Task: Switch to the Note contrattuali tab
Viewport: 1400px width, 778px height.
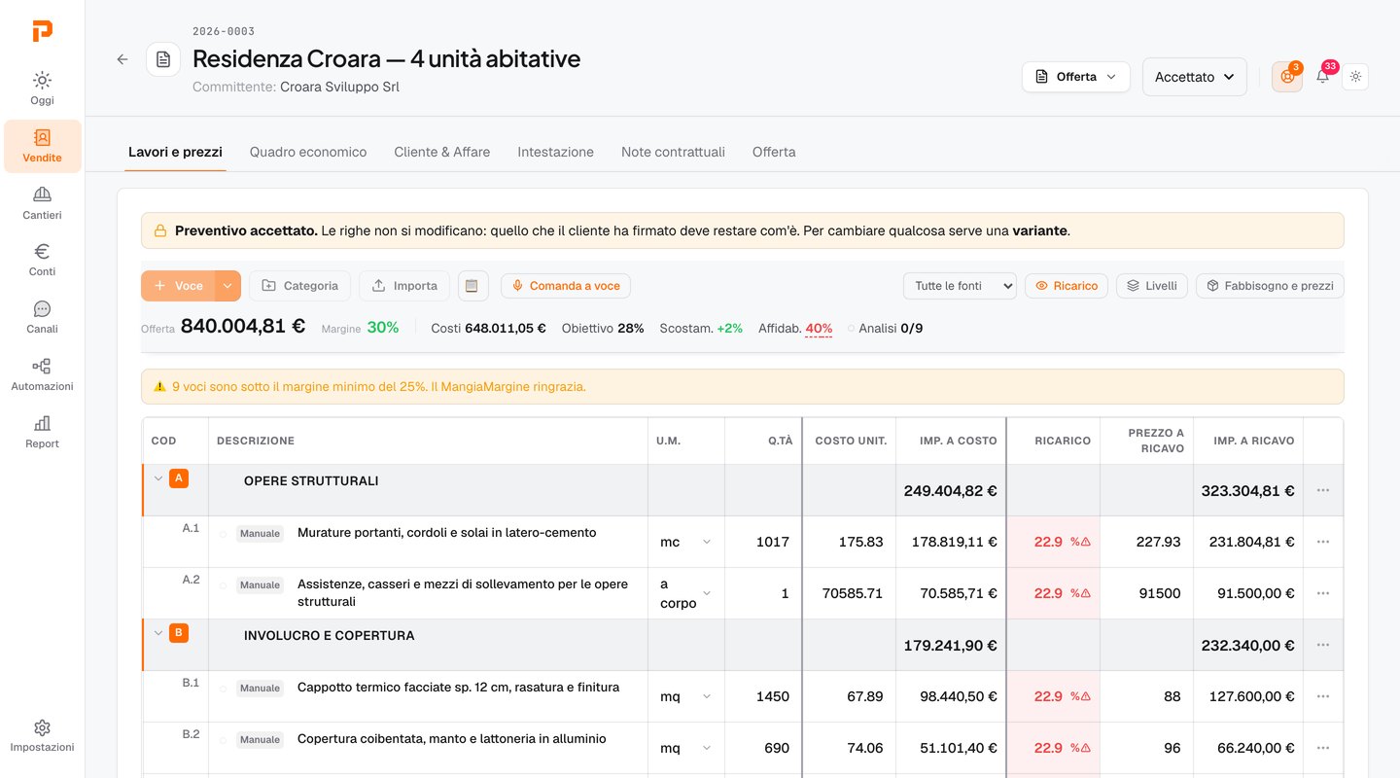Action: (673, 152)
